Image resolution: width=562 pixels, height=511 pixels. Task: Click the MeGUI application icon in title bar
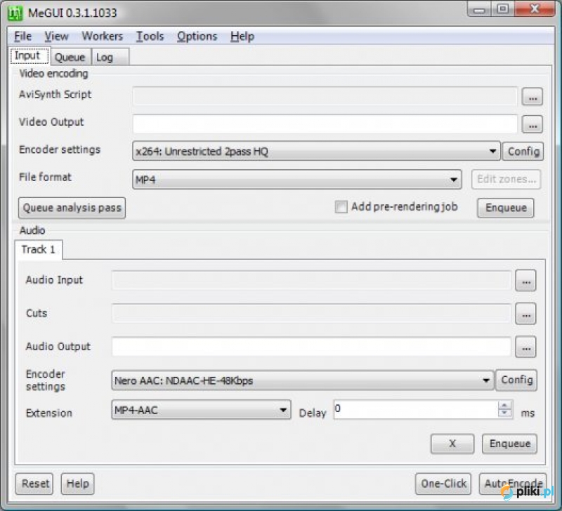(15, 13)
